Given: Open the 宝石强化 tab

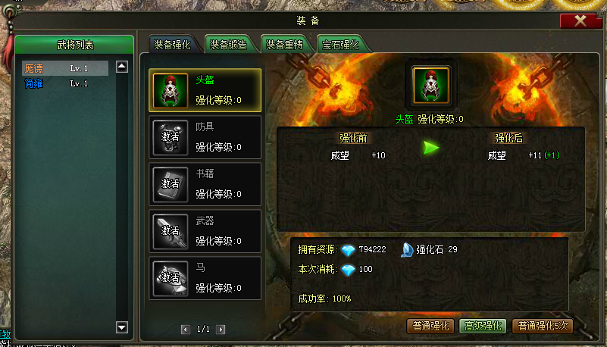Looking at the screenshot, I should (x=341, y=45).
